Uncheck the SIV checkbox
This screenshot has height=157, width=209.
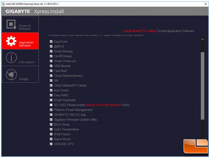51,80
